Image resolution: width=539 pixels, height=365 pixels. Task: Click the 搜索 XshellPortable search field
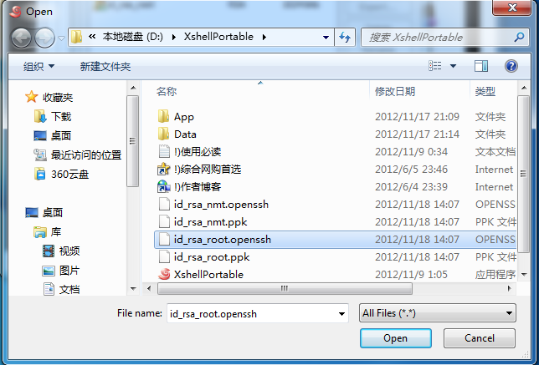tap(439, 37)
